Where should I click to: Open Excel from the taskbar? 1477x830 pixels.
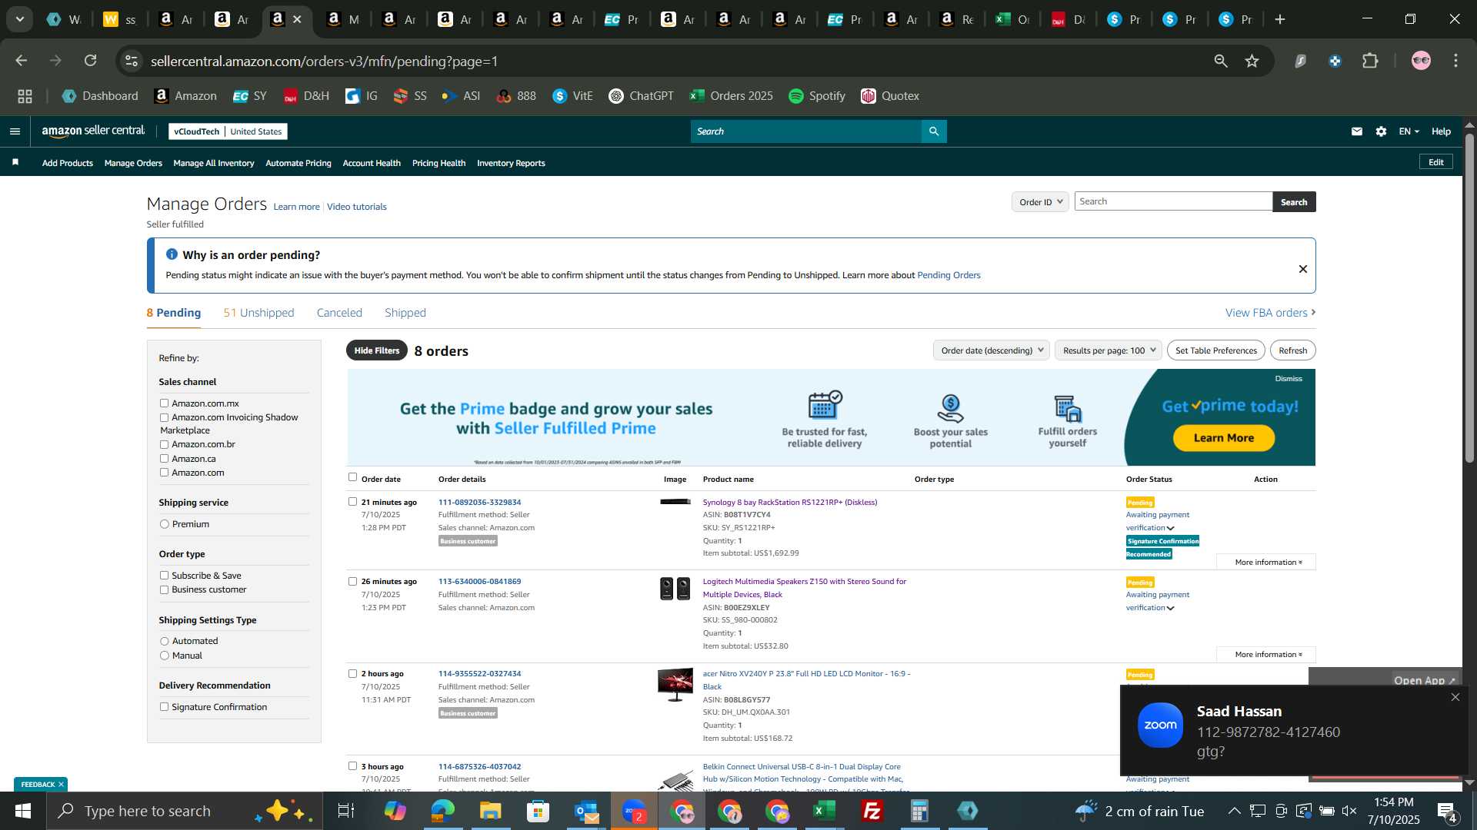pos(825,811)
